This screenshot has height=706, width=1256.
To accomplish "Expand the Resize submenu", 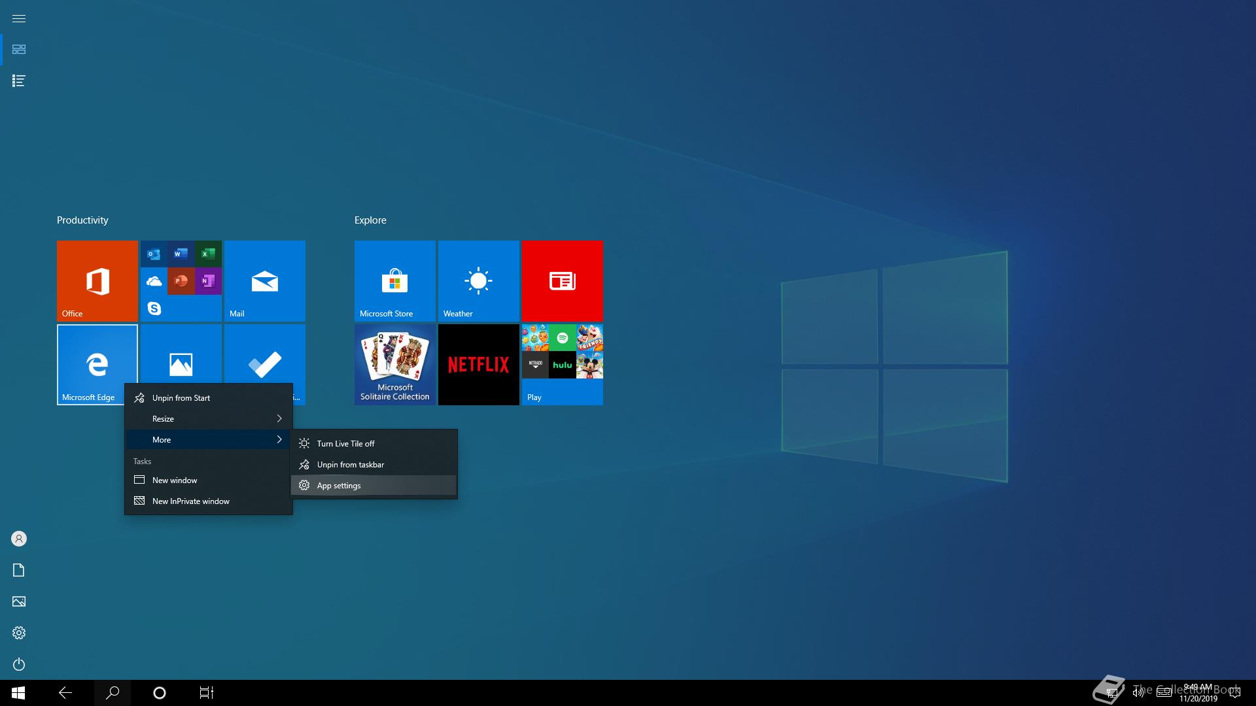I will [x=209, y=418].
